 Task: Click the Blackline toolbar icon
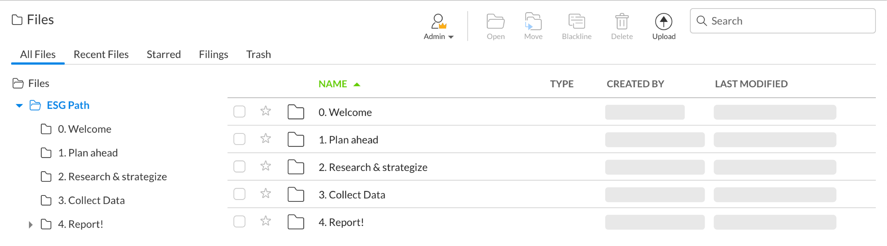coord(577,21)
